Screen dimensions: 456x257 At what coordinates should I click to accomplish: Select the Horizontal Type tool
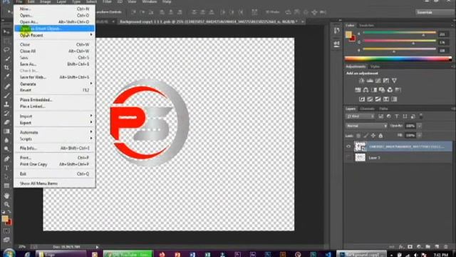pos(6,168)
